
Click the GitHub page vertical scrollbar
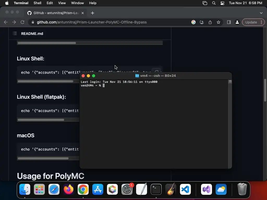pyautogui.click(x=265, y=90)
